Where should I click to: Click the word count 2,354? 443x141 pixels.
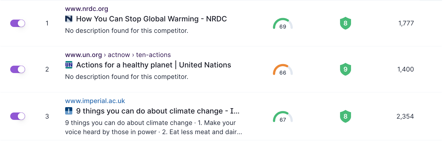pyautogui.click(x=405, y=116)
